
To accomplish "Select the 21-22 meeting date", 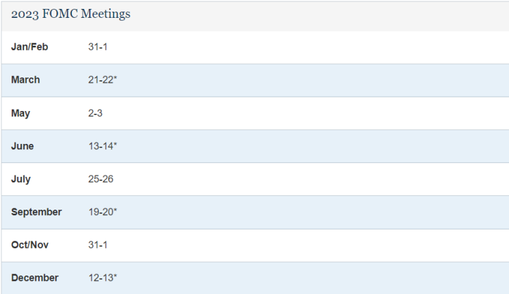I will [x=101, y=80].
